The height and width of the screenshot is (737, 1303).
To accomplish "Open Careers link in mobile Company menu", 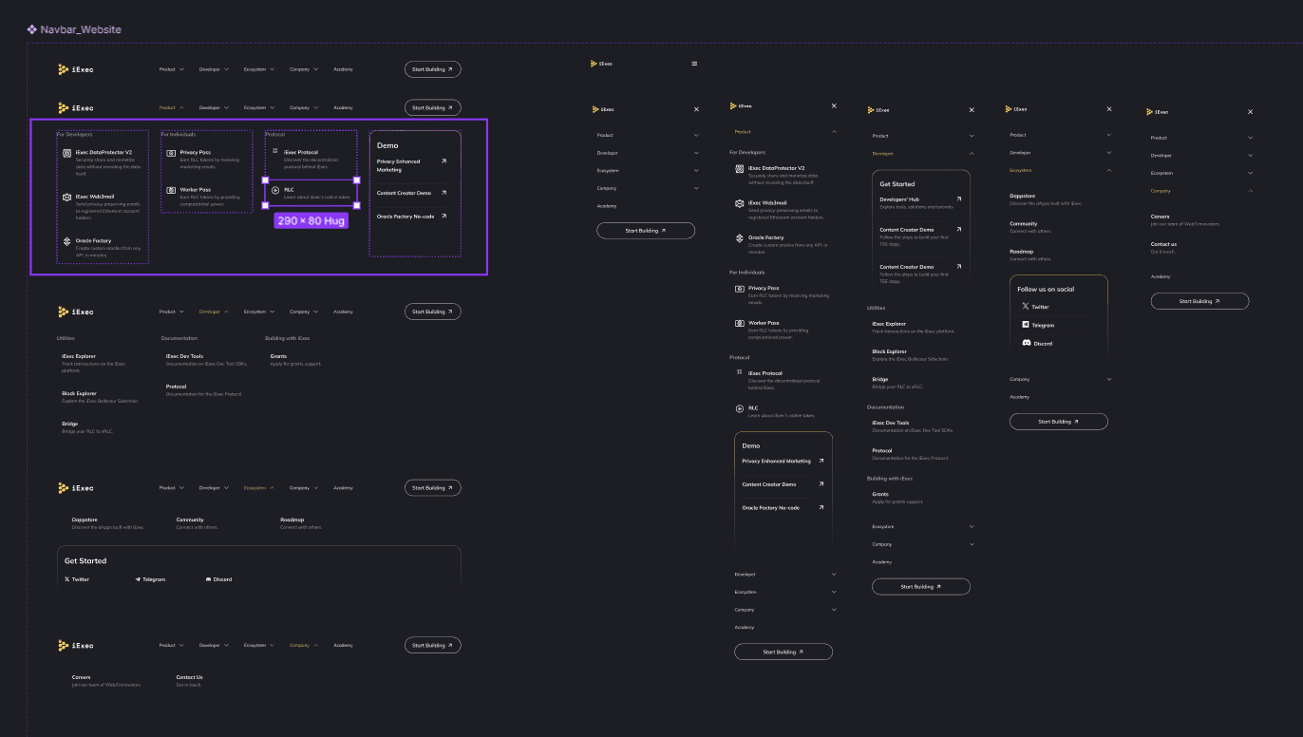I will [x=1161, y=217].
